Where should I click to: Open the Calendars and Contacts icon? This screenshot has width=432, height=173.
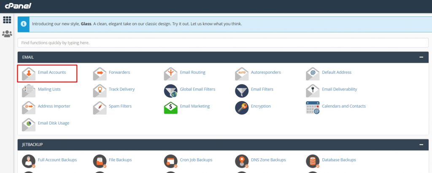click(313, 107)
